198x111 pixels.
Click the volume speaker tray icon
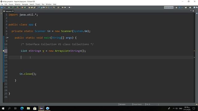[177, 109]
